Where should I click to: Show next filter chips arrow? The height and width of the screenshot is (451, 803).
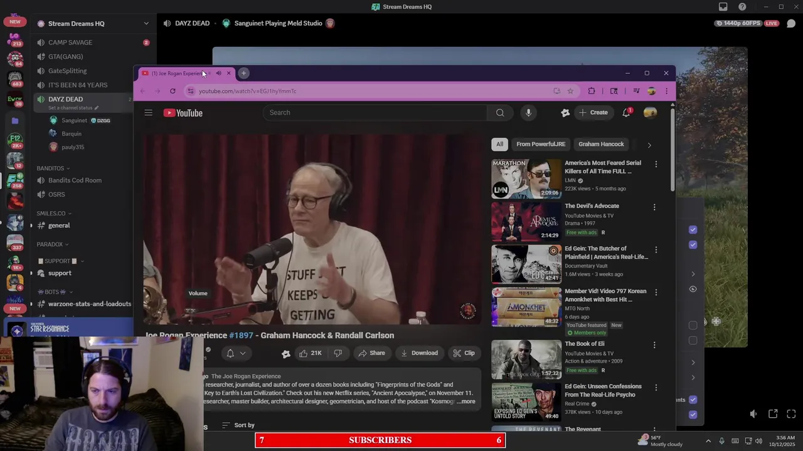649,145
